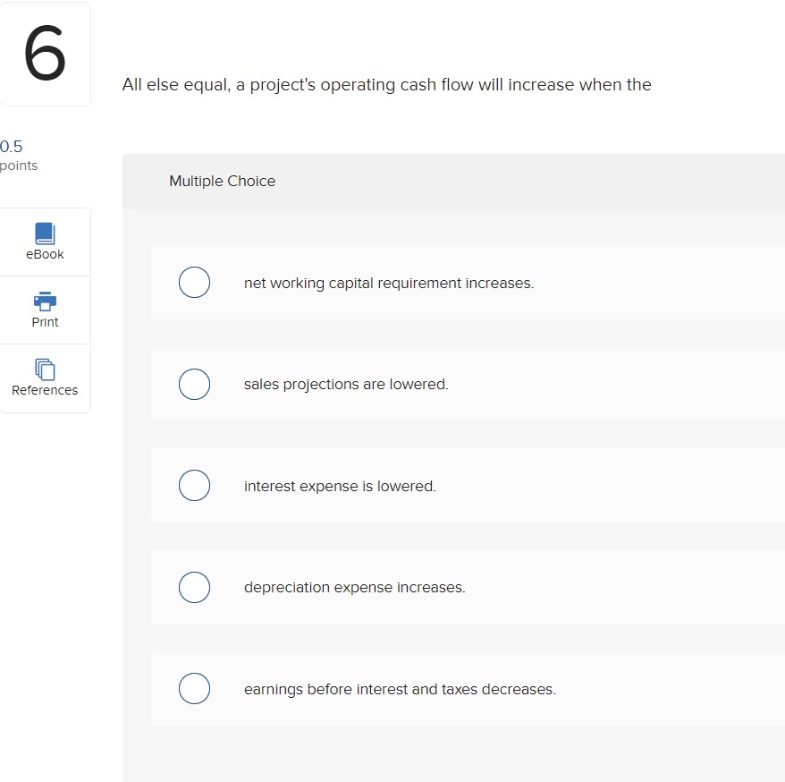This screenshot has width=785, height=782.
Task: Click the References text label
Action: pyautogui.click(x=45, y=389)
